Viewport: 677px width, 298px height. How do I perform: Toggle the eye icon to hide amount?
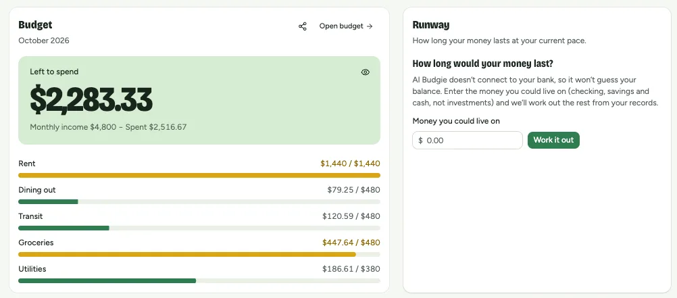366,72
